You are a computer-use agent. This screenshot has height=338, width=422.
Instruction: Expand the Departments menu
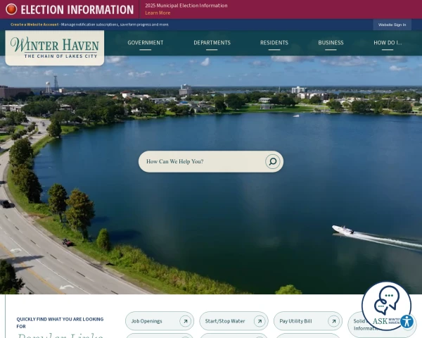tap(212, 43)
